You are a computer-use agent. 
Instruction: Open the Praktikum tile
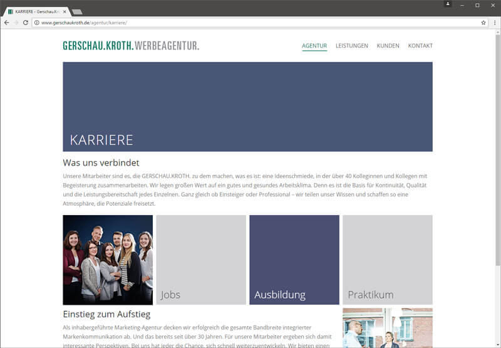[388, 260]
